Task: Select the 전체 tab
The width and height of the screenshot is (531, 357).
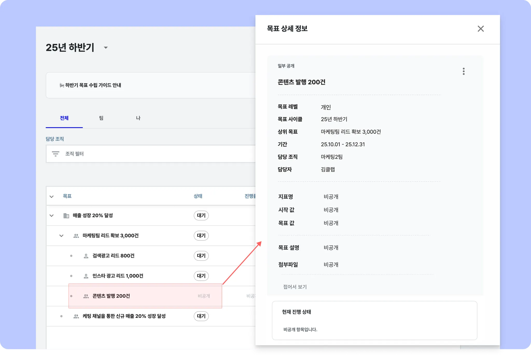Action: click(64, 118)
